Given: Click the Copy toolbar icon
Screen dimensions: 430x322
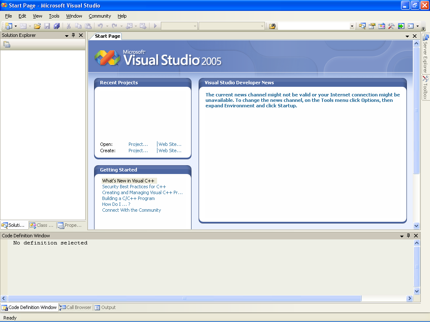Looking at the screenshot, I should pos(79,26).
